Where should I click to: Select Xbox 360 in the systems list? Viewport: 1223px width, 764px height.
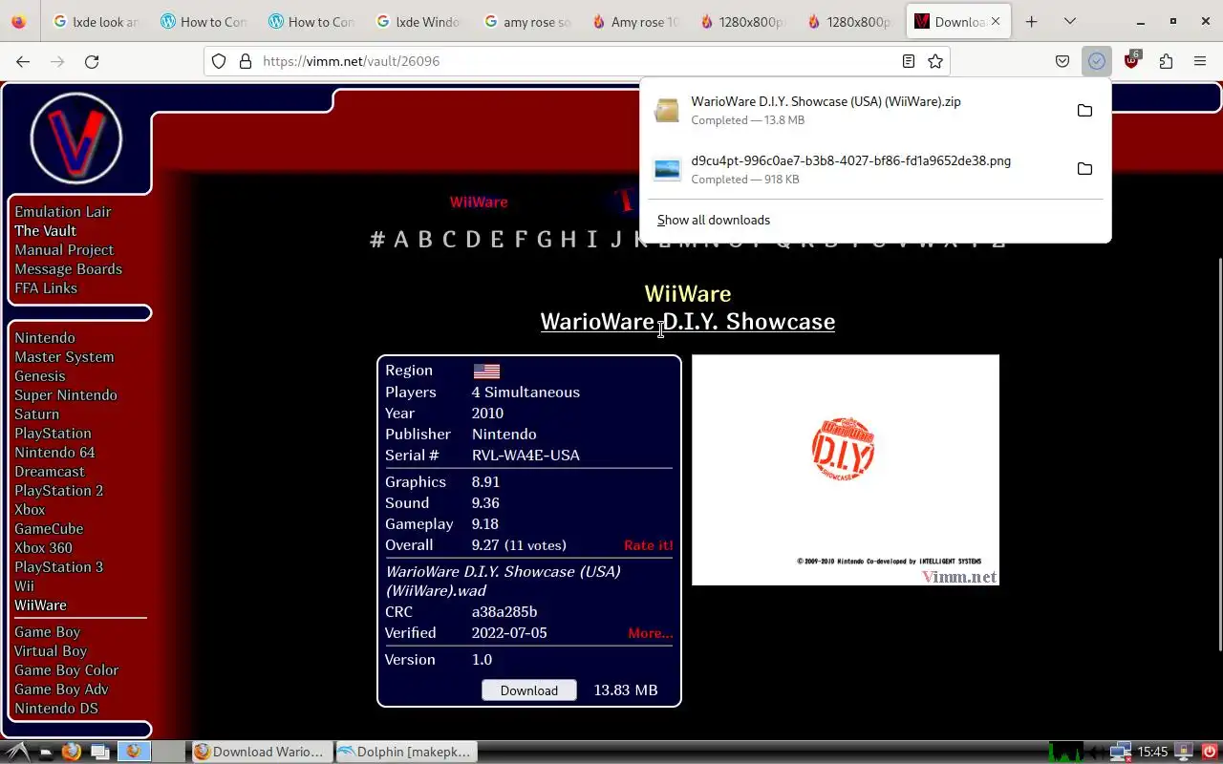[43, 548]
